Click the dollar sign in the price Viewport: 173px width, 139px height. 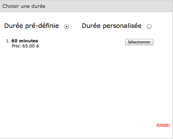pos(38,46)
